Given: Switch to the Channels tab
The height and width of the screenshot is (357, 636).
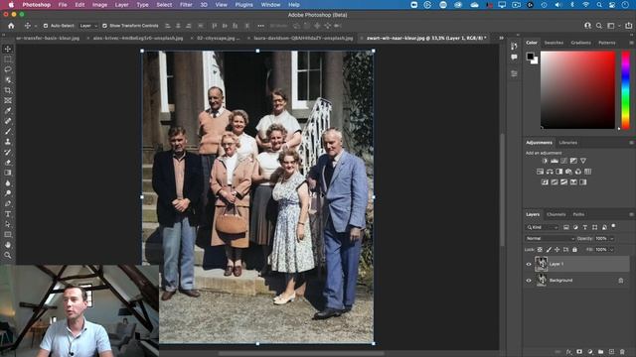Looking at the screenshot, I should [x=556, y=214].
